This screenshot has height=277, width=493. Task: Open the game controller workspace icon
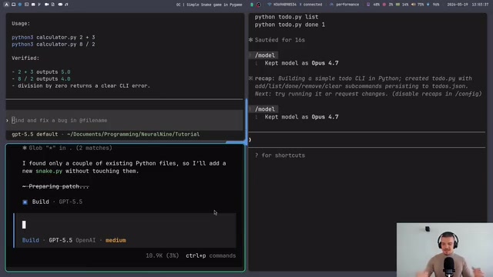60,5
